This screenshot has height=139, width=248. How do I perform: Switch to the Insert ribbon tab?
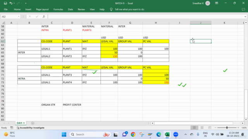[28, 9]
